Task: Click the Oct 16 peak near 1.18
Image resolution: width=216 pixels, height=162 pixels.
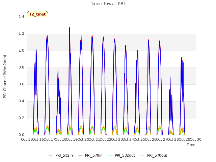Action: [x=47, y=36]
